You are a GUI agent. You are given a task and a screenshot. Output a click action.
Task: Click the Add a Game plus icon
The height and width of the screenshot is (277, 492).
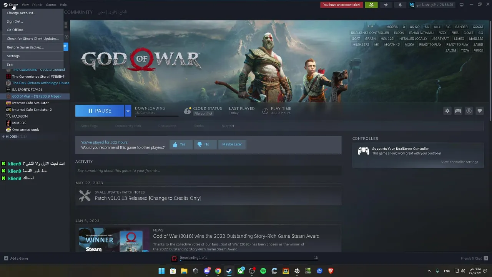coord(6,258)
